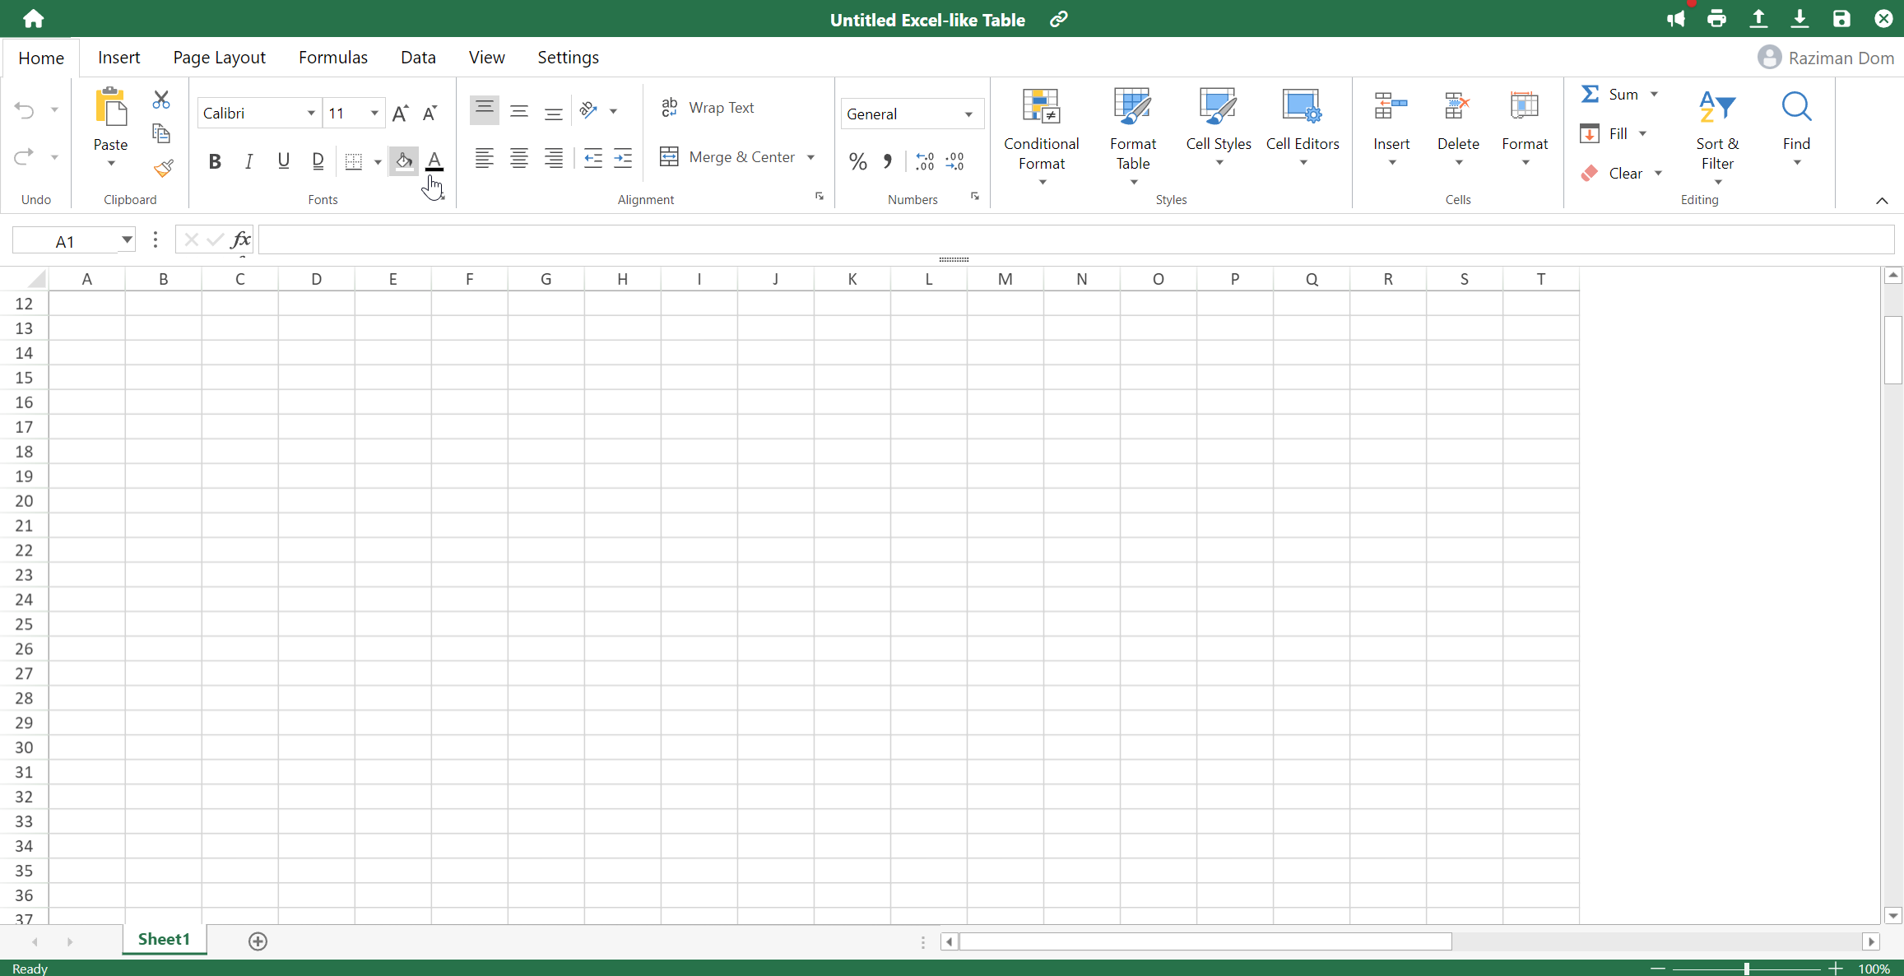Image resolution: width=1904 pixels, height=976 pixels.
Task: Click the Percent Style icon
Action: [x=857, y=161]
